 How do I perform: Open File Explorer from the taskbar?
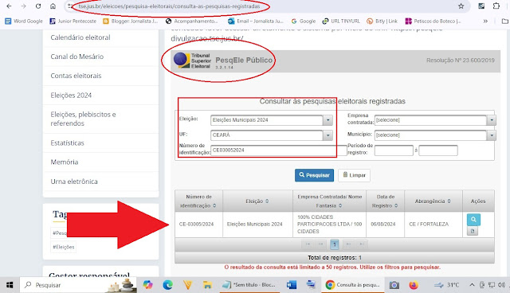tap(207, 285)
